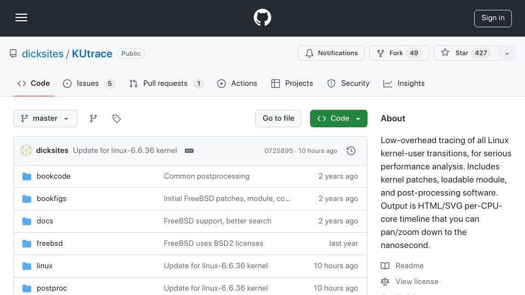Viewport: 525px width, 295px height.
Task: Expand the green Code dropdown
Action: (339, 119)
